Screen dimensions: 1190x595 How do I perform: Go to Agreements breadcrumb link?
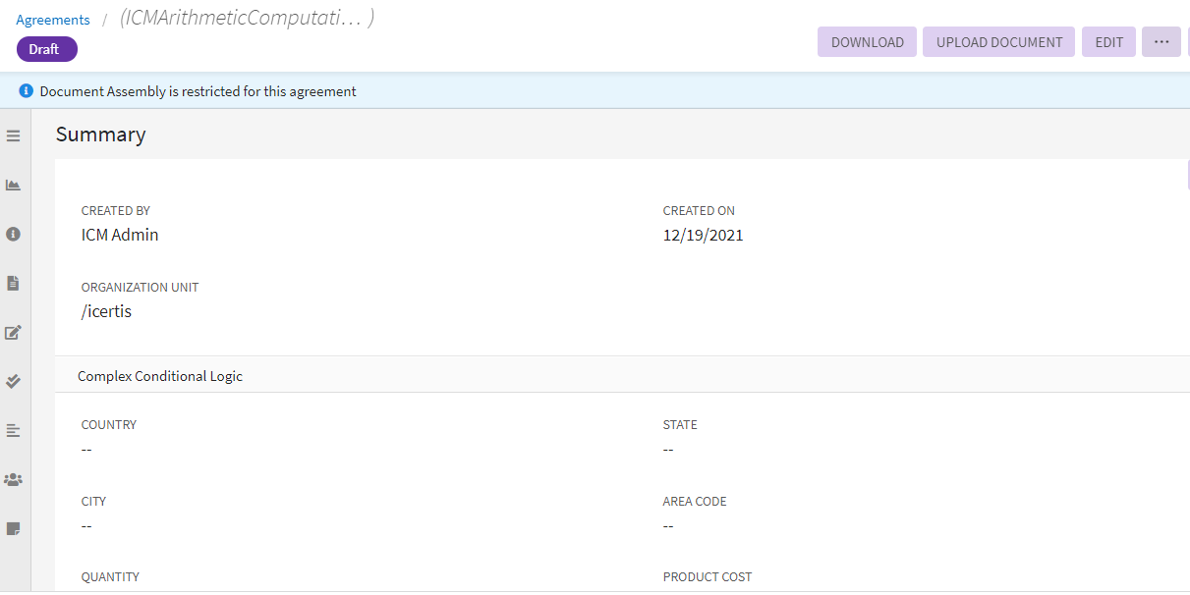tap(53, 20)
